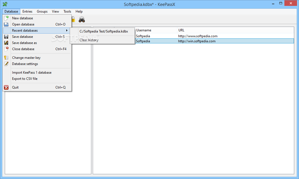Open the Database menu
This screenshot has width=299, height=179.
point(11,11)
